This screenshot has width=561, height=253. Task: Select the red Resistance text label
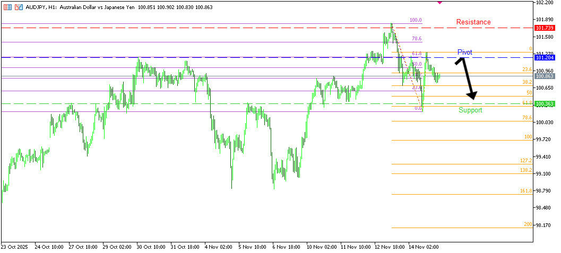473,22
